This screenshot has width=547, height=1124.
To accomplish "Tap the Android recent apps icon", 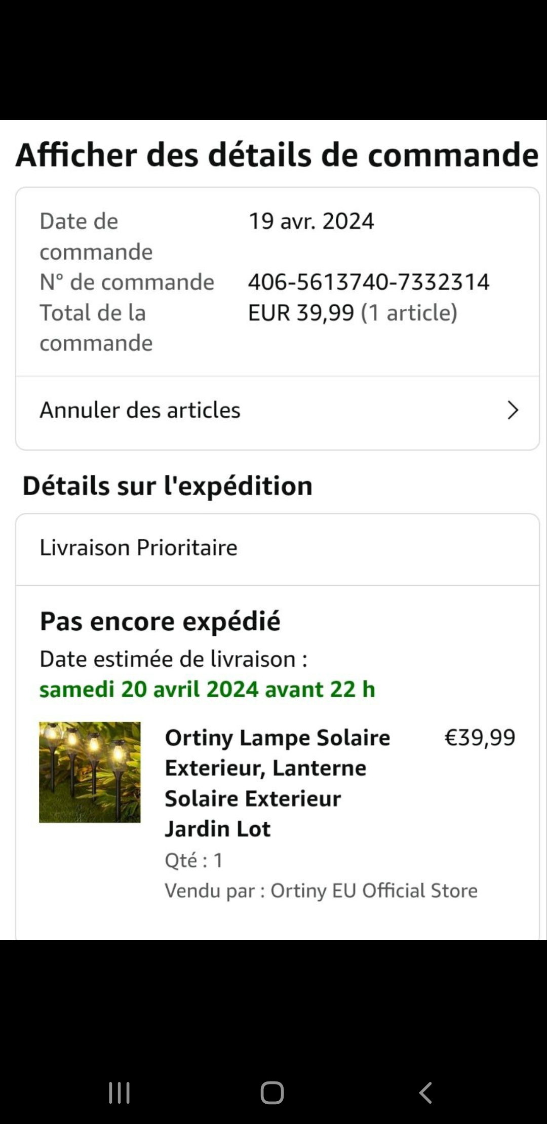I will click(120, 1093).
